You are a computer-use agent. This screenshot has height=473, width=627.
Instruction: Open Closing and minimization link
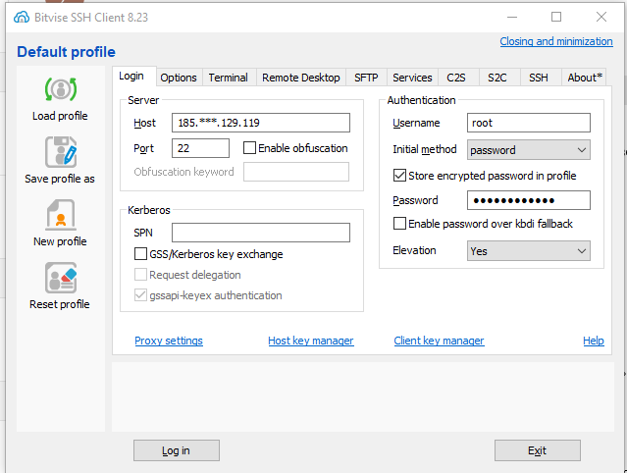pyautogui.click(x=555, y=41)
